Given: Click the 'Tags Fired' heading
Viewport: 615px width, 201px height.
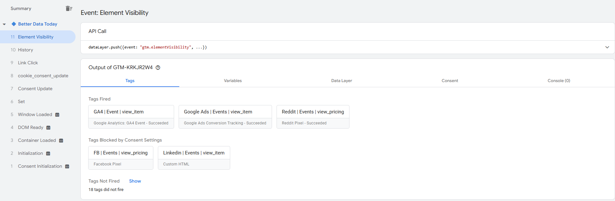Looking at the screenshot, I should click(100, 99).
